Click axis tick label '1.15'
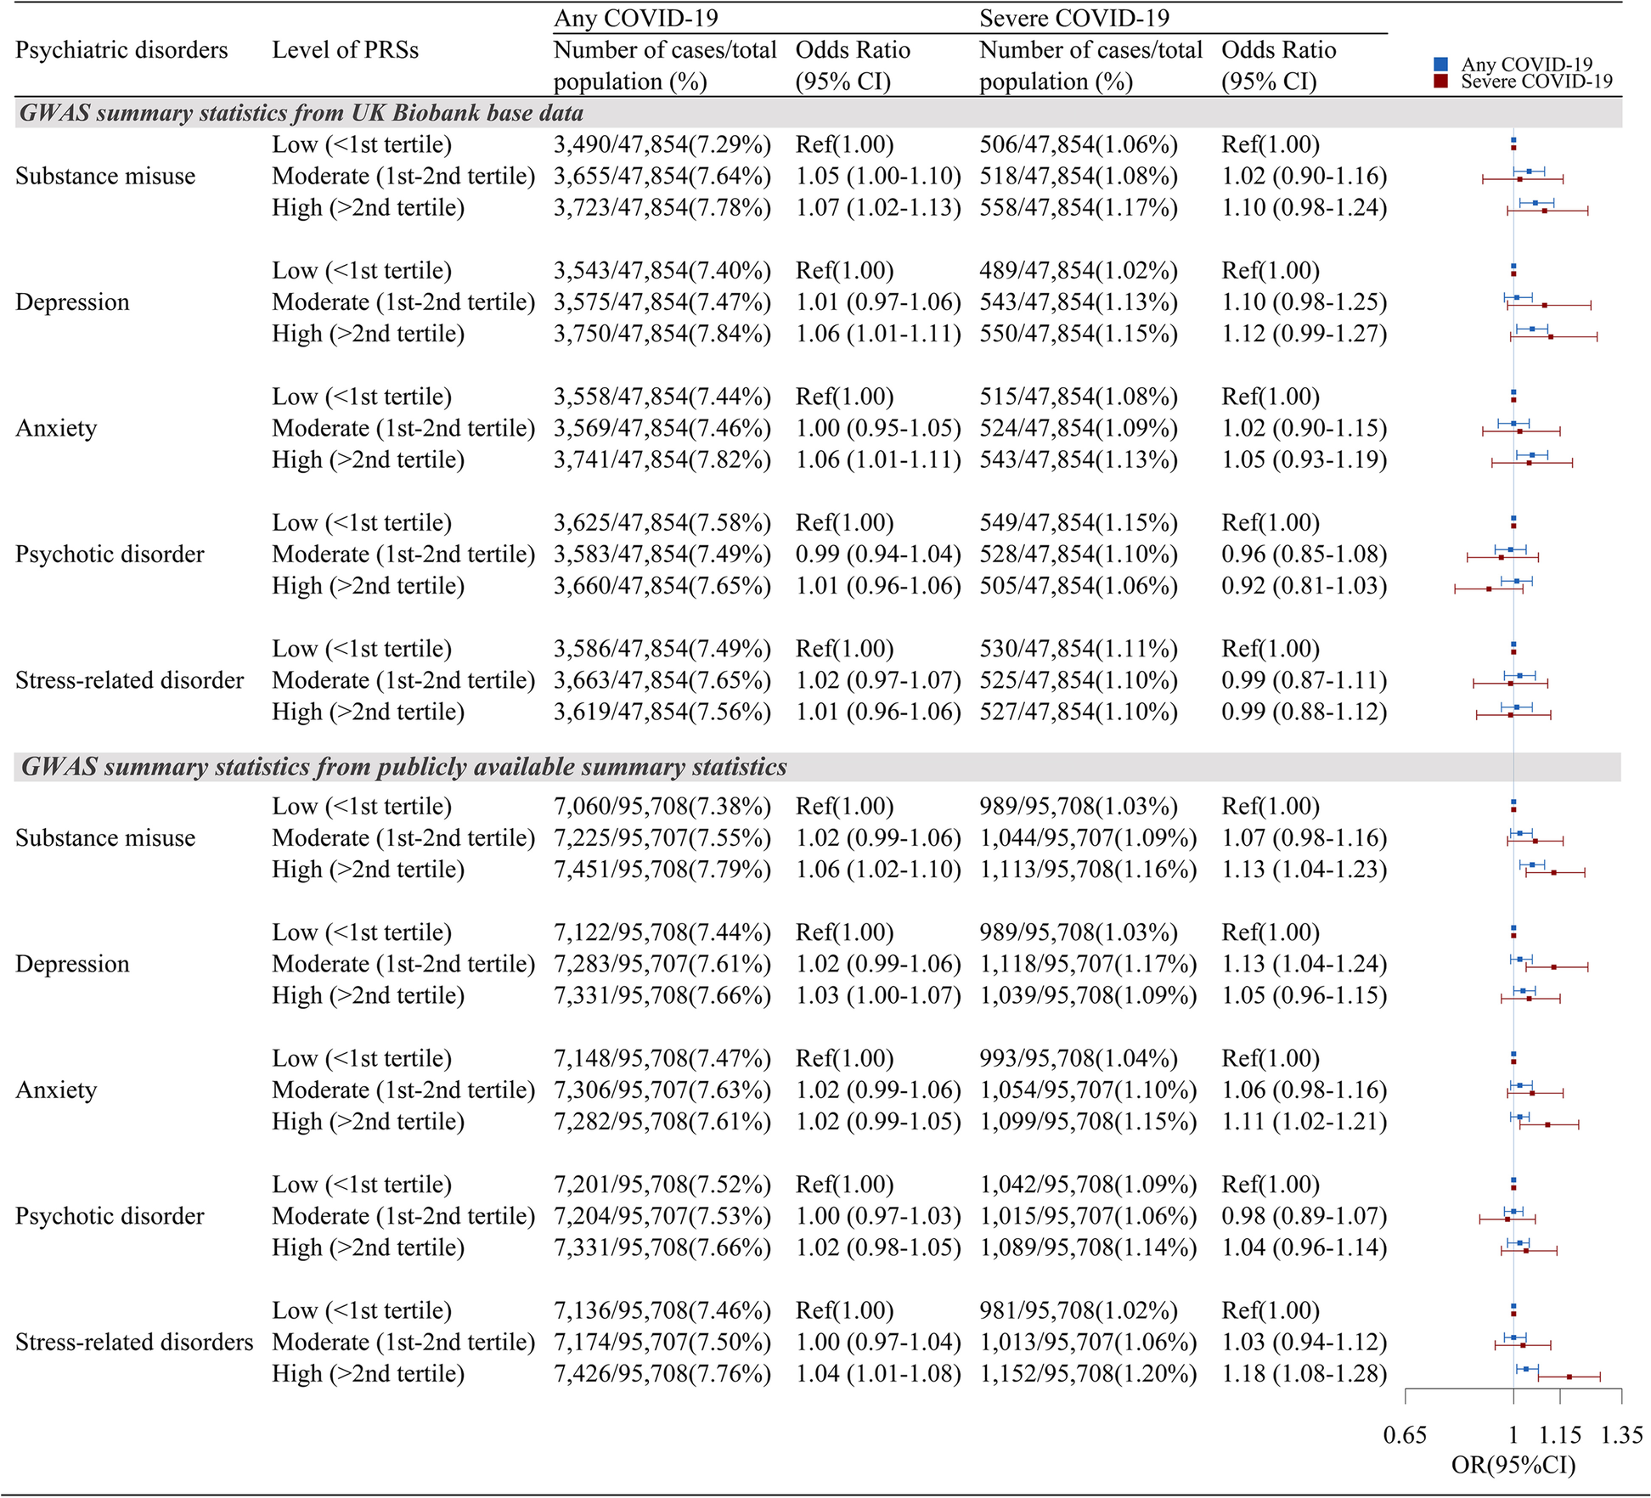Image resolution: width=1651 pixels, height=1498 pixels. click(1560, 1435)
